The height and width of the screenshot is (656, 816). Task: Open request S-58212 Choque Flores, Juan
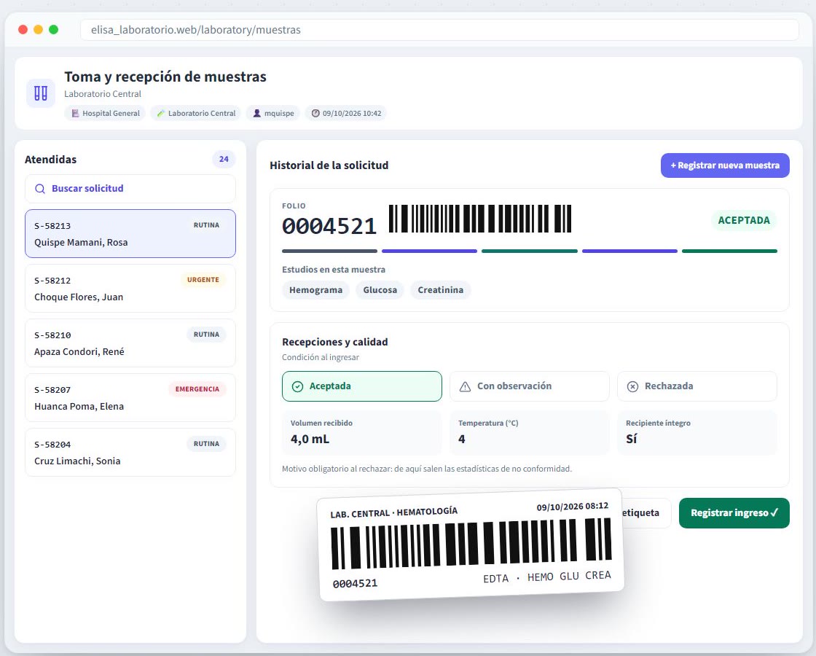pos(130,289)
